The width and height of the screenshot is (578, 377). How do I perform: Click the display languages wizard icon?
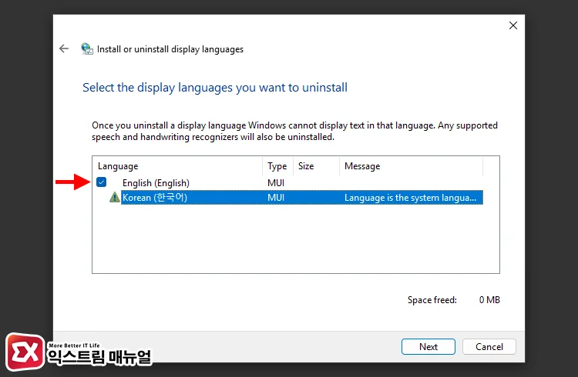(87, 49)
